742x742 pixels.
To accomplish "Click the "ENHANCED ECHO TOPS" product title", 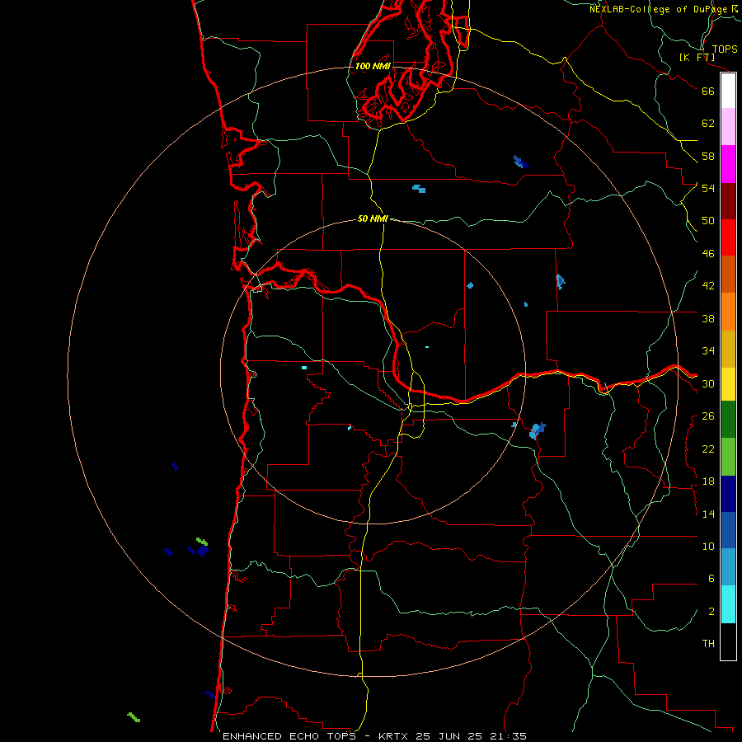I will [289, 736].
